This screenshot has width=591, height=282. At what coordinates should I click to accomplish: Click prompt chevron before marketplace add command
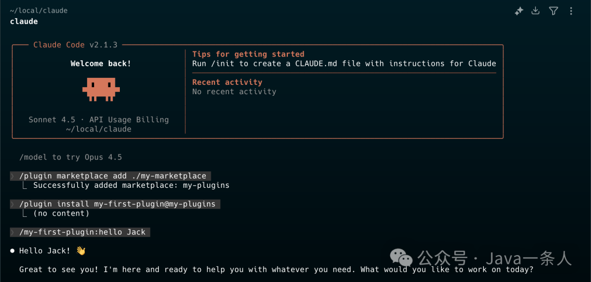pos(12,176)
